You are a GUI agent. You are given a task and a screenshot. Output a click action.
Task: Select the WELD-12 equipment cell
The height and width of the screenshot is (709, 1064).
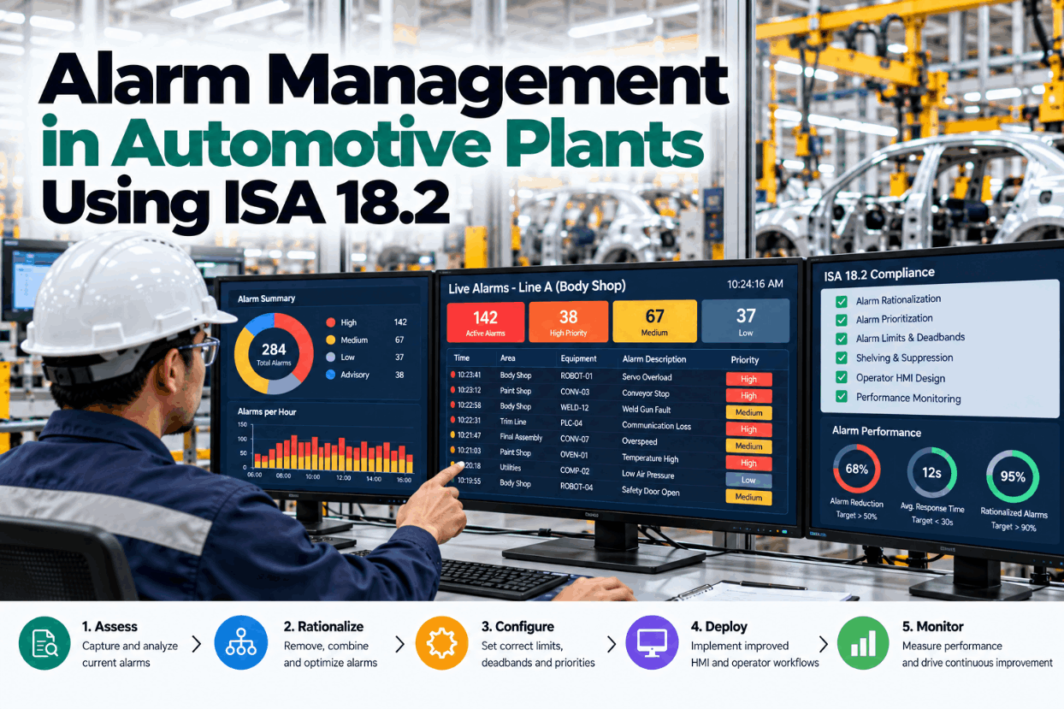(576, 407)
